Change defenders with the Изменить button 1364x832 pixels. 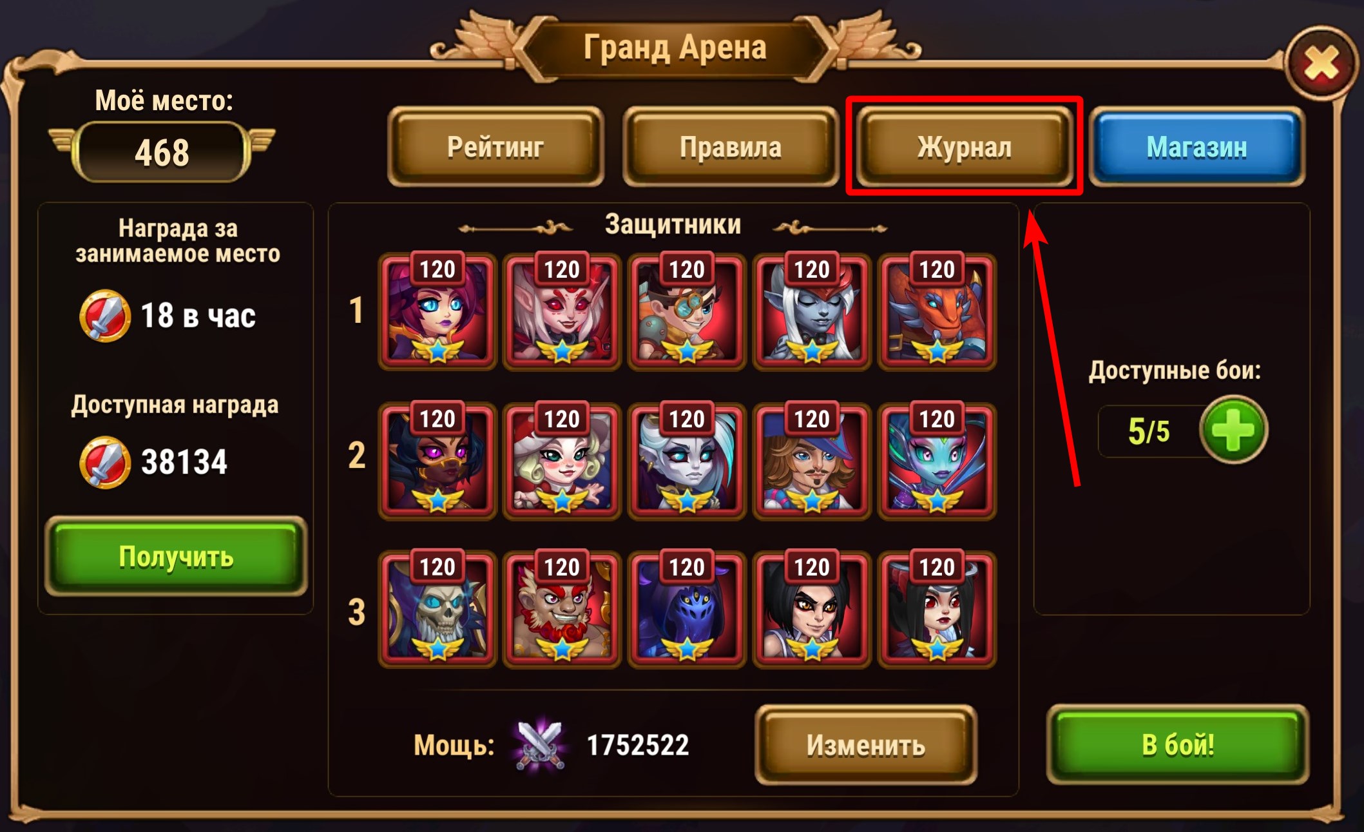pyautogui.click(x=866, y=745)
